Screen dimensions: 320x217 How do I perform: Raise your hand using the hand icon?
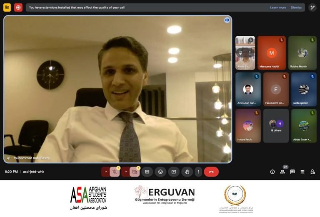click(x=187, y=172)
